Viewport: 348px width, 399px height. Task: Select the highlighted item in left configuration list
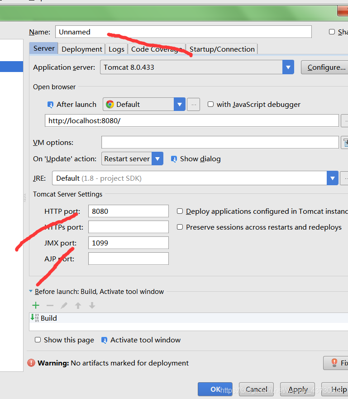click(11, 67)
